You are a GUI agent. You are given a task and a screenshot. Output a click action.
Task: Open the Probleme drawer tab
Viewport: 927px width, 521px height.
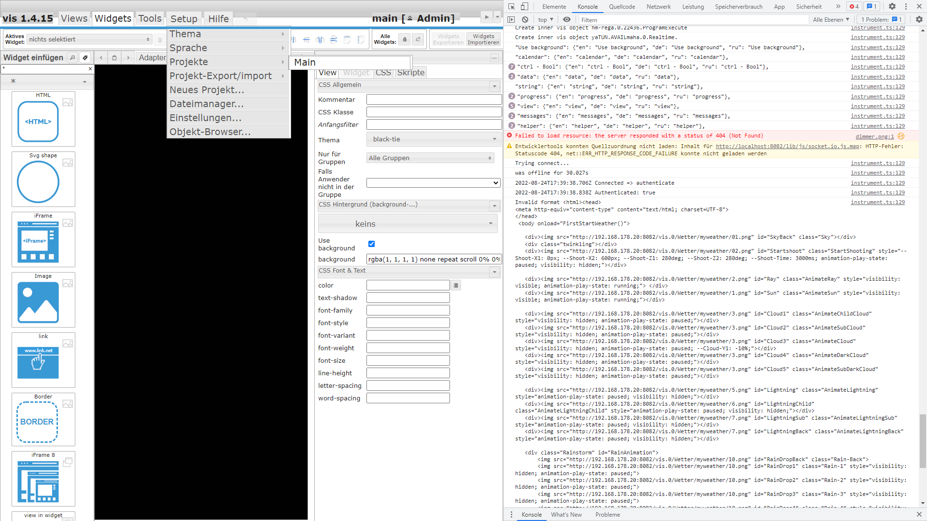[607, 515]
